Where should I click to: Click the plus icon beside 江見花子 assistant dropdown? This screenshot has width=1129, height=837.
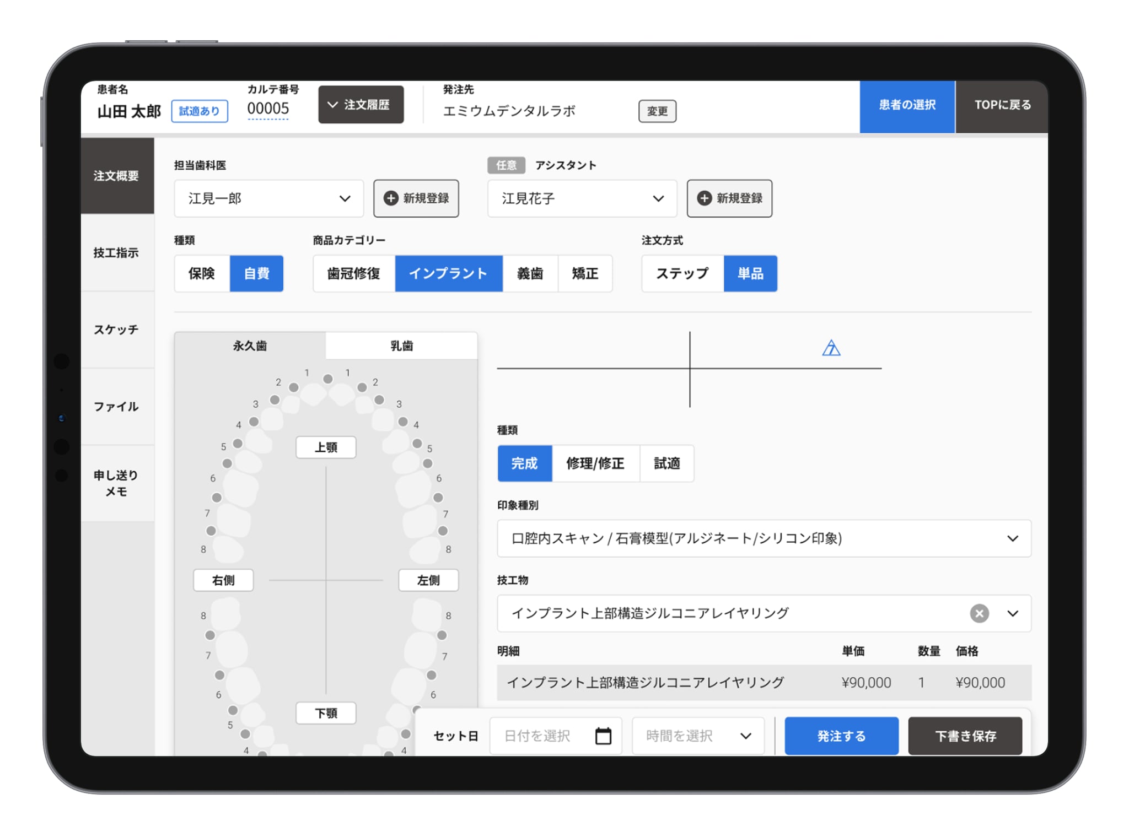coord(704,198)
